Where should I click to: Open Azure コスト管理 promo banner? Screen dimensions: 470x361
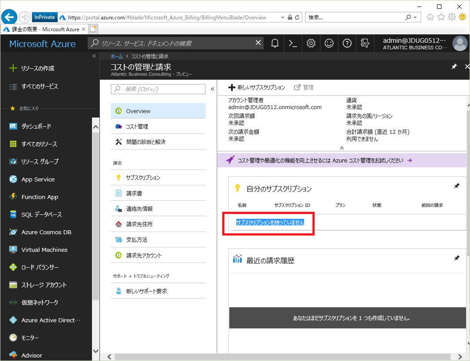click(x=341, y=160)
